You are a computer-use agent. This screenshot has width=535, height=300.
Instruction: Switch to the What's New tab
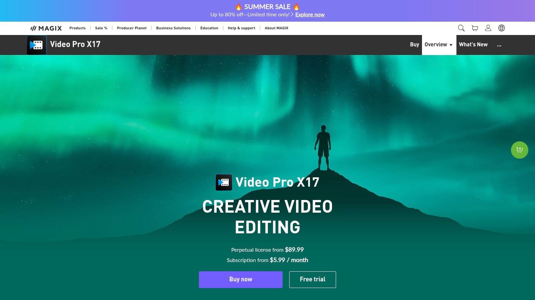click(473, 45)
